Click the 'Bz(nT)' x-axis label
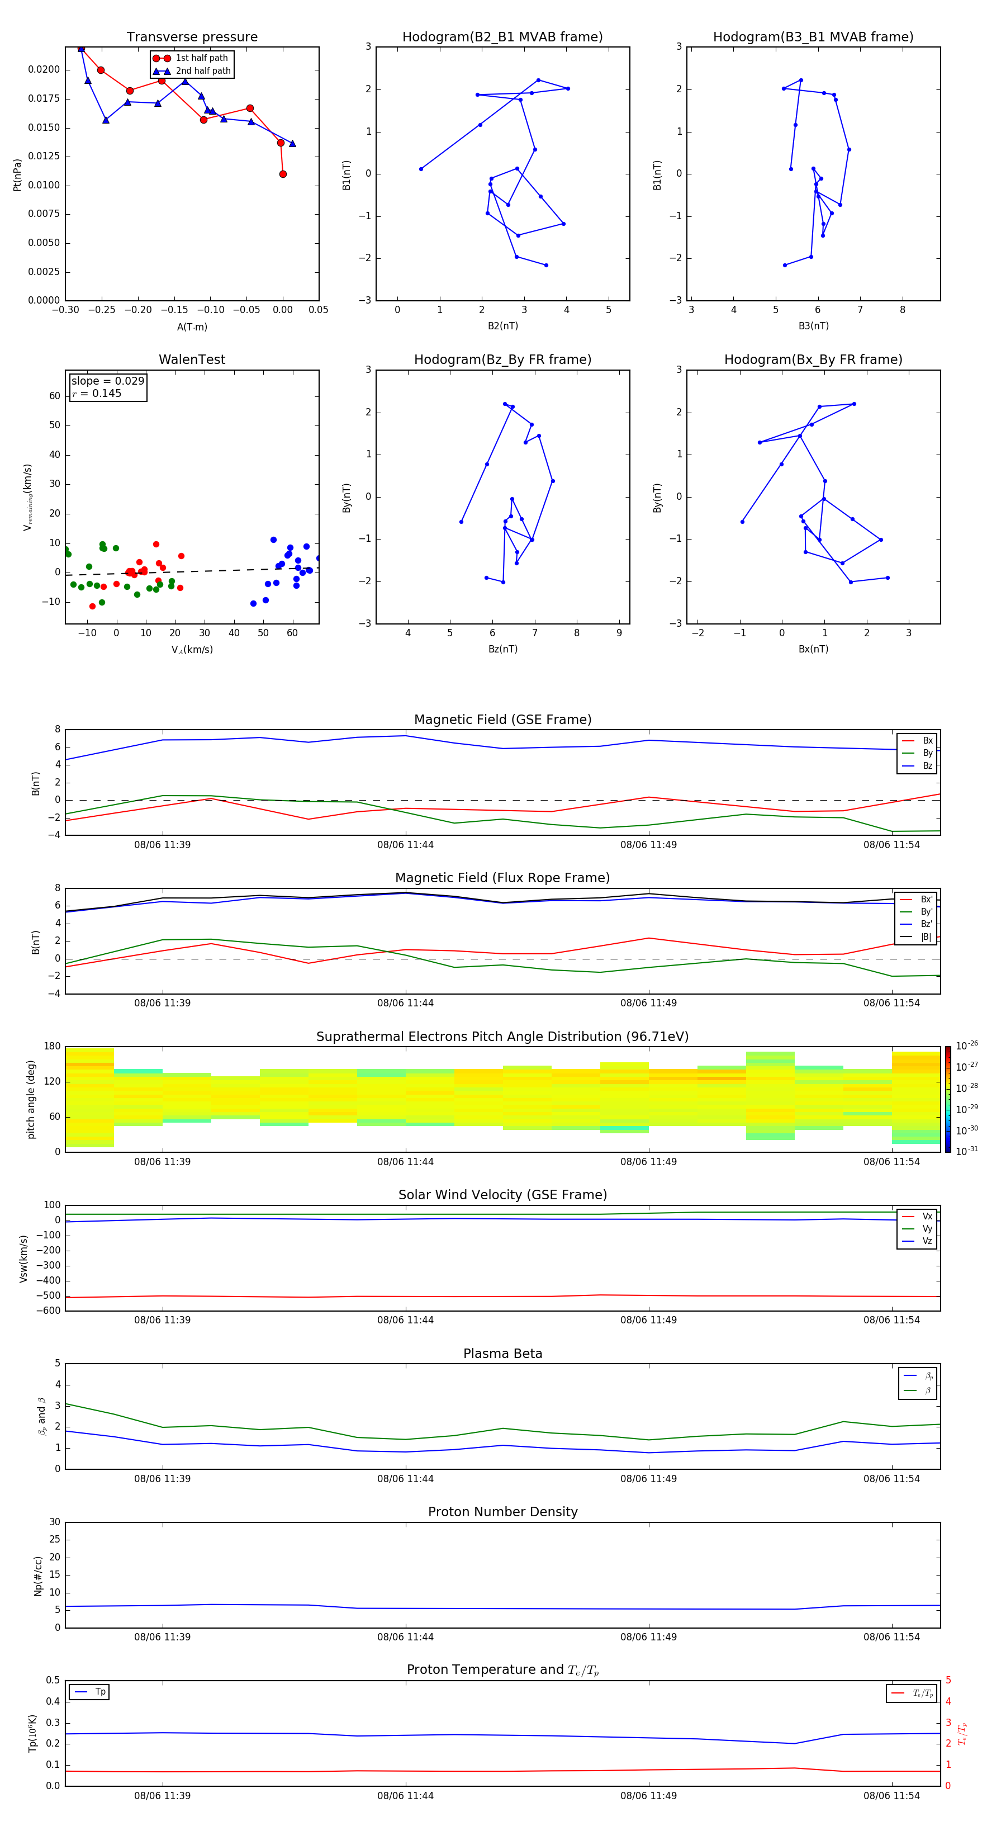 tap(502, 649)
